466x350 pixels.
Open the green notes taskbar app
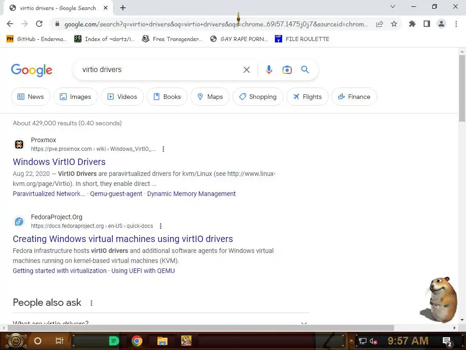pyautogui.click(x=114, y=341)
